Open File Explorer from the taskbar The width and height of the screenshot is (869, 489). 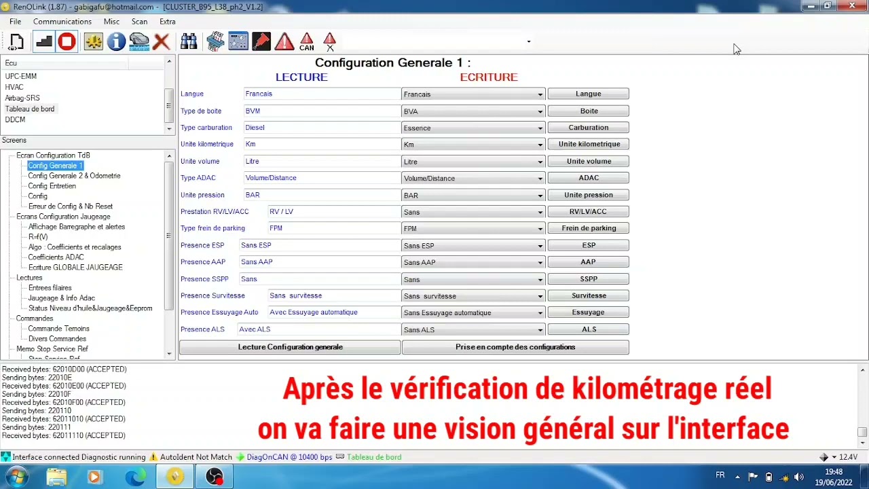point(57,477)
